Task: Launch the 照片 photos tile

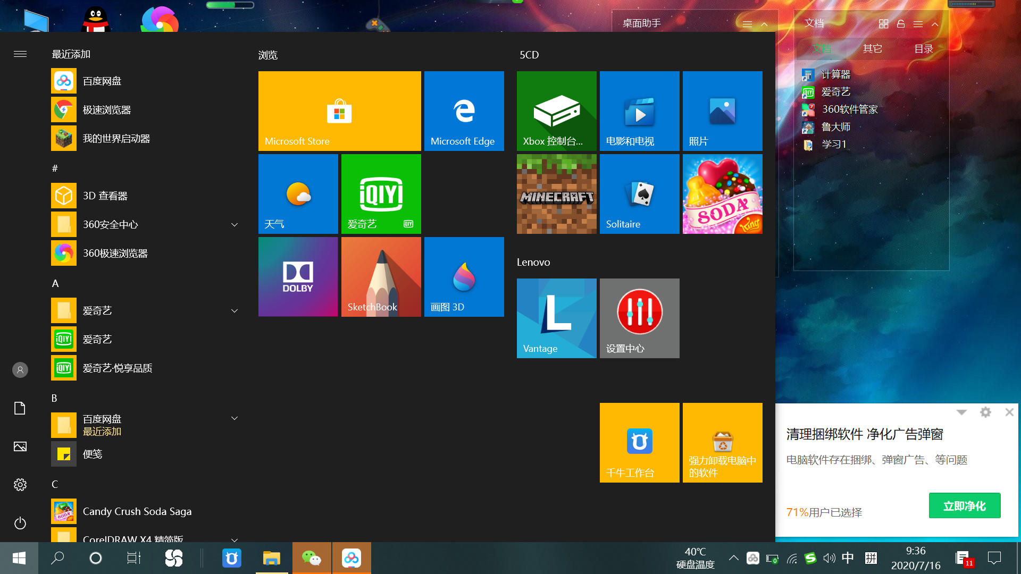Action: tap(722, 111)
